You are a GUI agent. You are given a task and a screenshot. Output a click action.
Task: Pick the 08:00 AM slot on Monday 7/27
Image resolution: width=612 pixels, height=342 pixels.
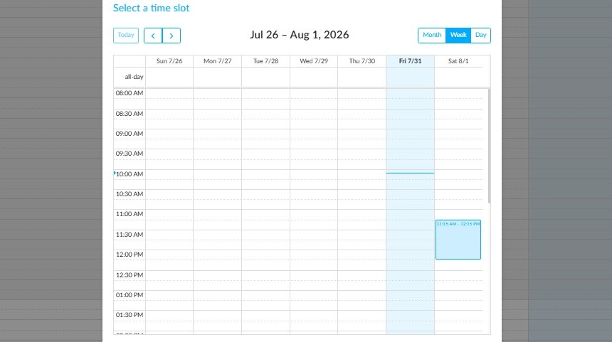(x=217, y=94)
